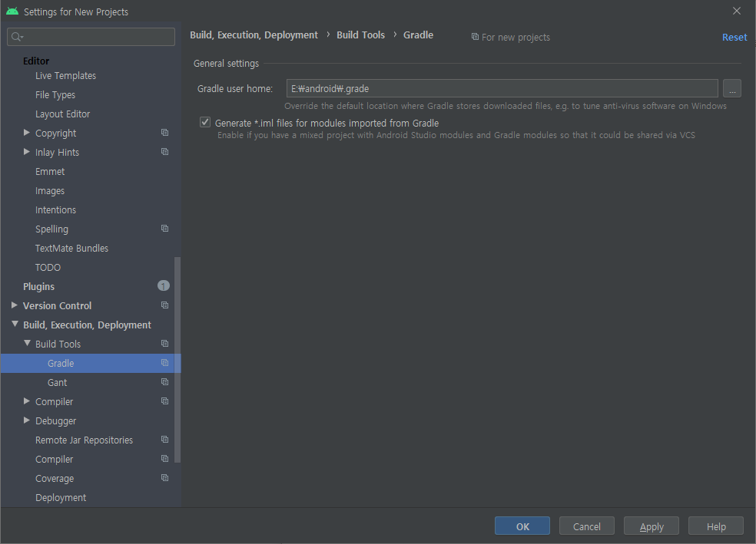Collapse the Build Tools node

(x=27, y=343)
